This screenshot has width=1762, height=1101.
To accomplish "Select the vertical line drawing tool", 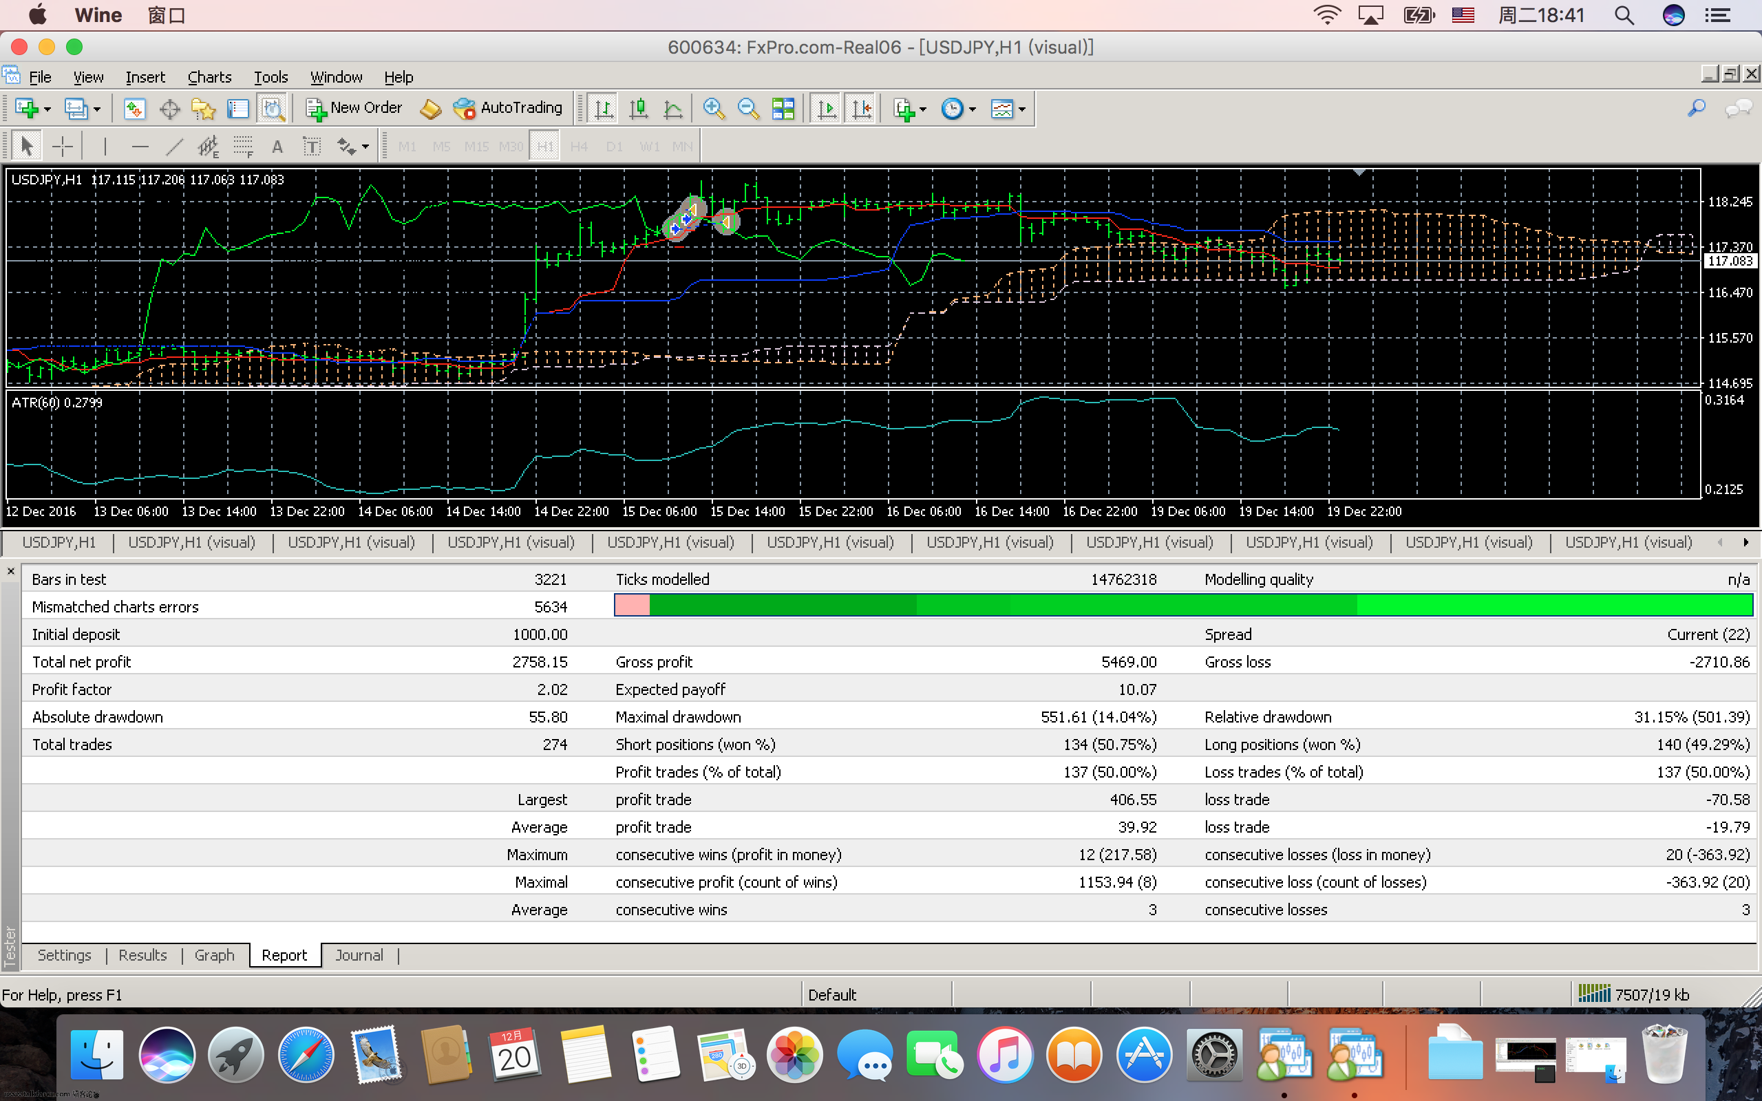I will [x=105, y=147].
